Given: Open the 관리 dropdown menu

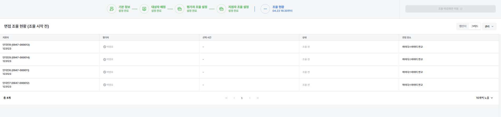Looking at the screenshot, I should pyautogui.click(x=489, y=26).
